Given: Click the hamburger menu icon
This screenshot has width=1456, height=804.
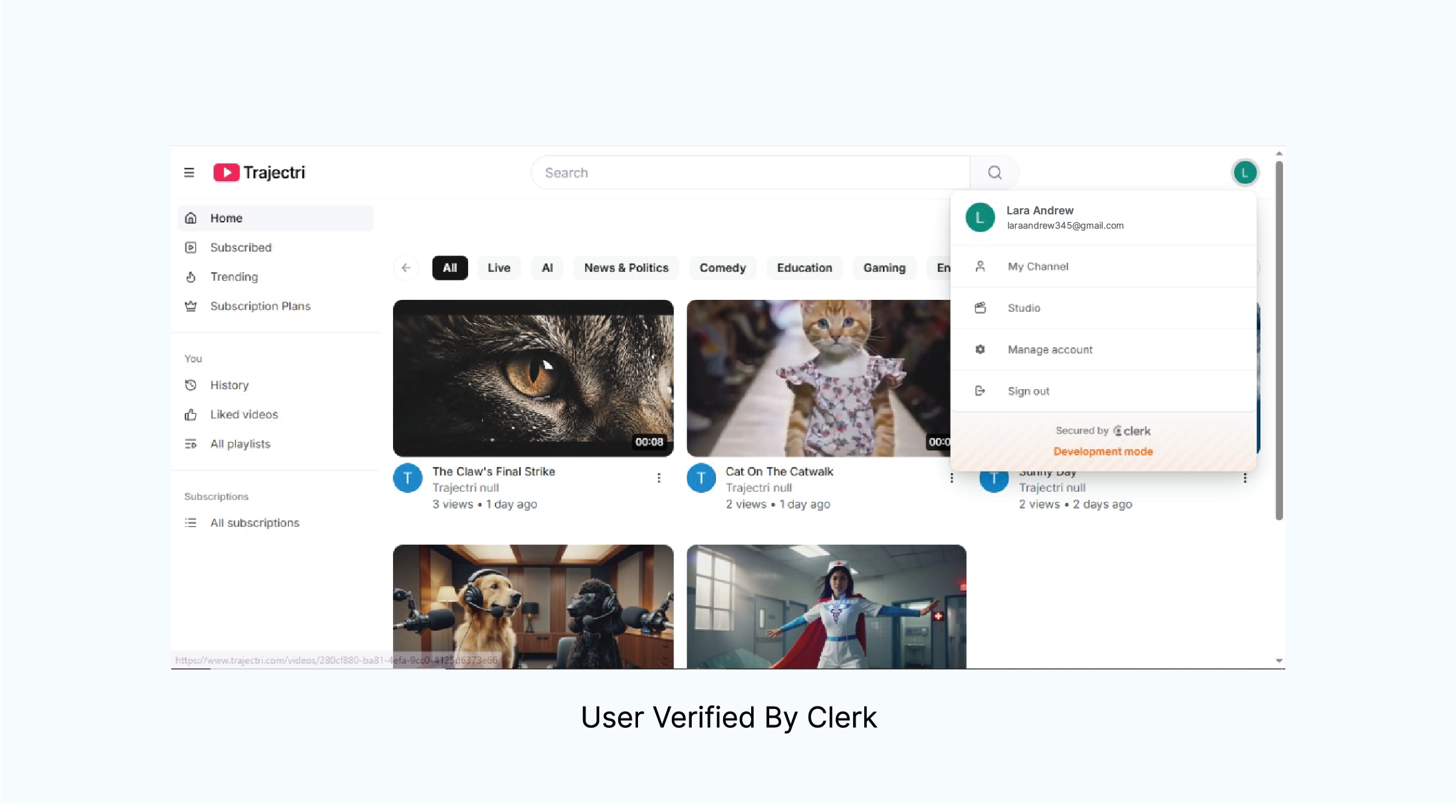Looking at the screenshot, I should pos(189,172).
